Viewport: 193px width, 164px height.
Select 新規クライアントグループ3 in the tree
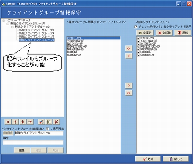(37, 30)
